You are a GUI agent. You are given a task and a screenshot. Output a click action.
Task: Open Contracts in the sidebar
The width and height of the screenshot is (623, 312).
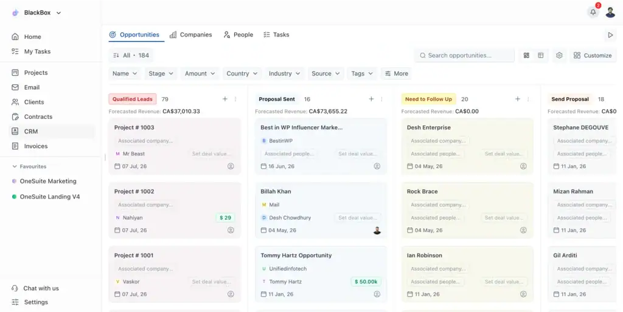pyautogui.click(x=51, y=117)
